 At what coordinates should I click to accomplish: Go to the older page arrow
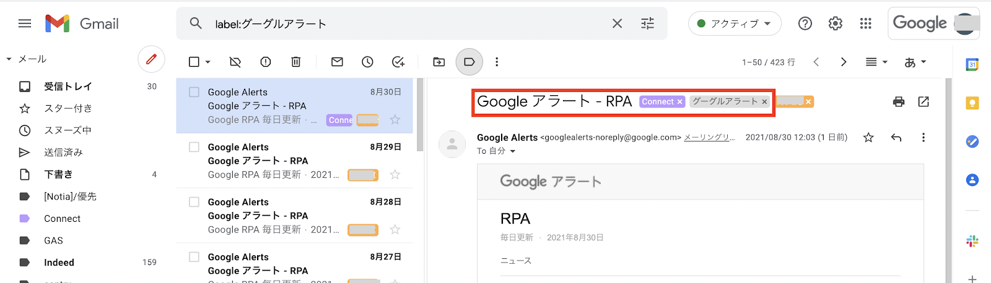point(843,62)
